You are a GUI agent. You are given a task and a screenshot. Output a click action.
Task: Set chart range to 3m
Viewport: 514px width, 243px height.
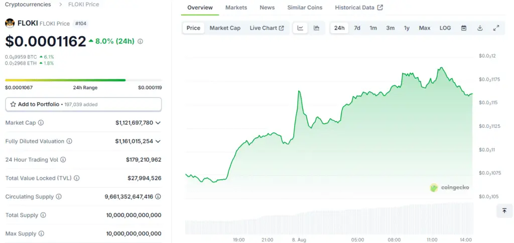(390, 28)
